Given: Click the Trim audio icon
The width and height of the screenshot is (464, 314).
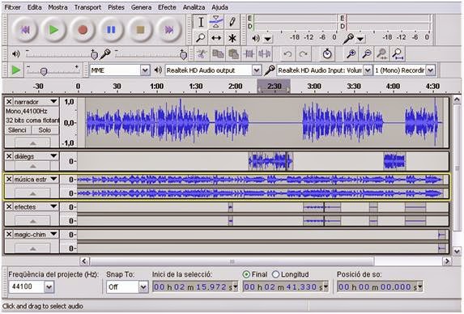Looking at the screenshot, I should [249, 54].
